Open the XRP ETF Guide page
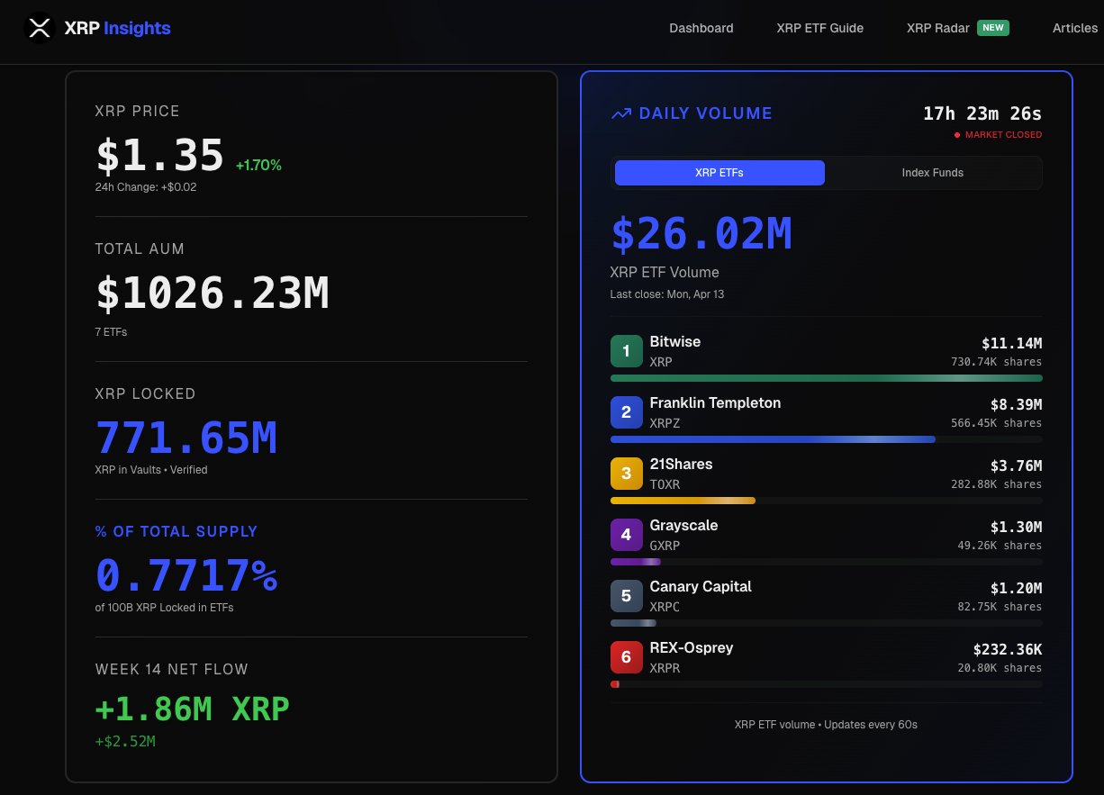Viewport: 1104px width, 795px height. point(819,28)
